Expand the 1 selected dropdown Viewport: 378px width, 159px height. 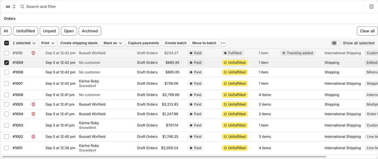[x=24, y=43]
